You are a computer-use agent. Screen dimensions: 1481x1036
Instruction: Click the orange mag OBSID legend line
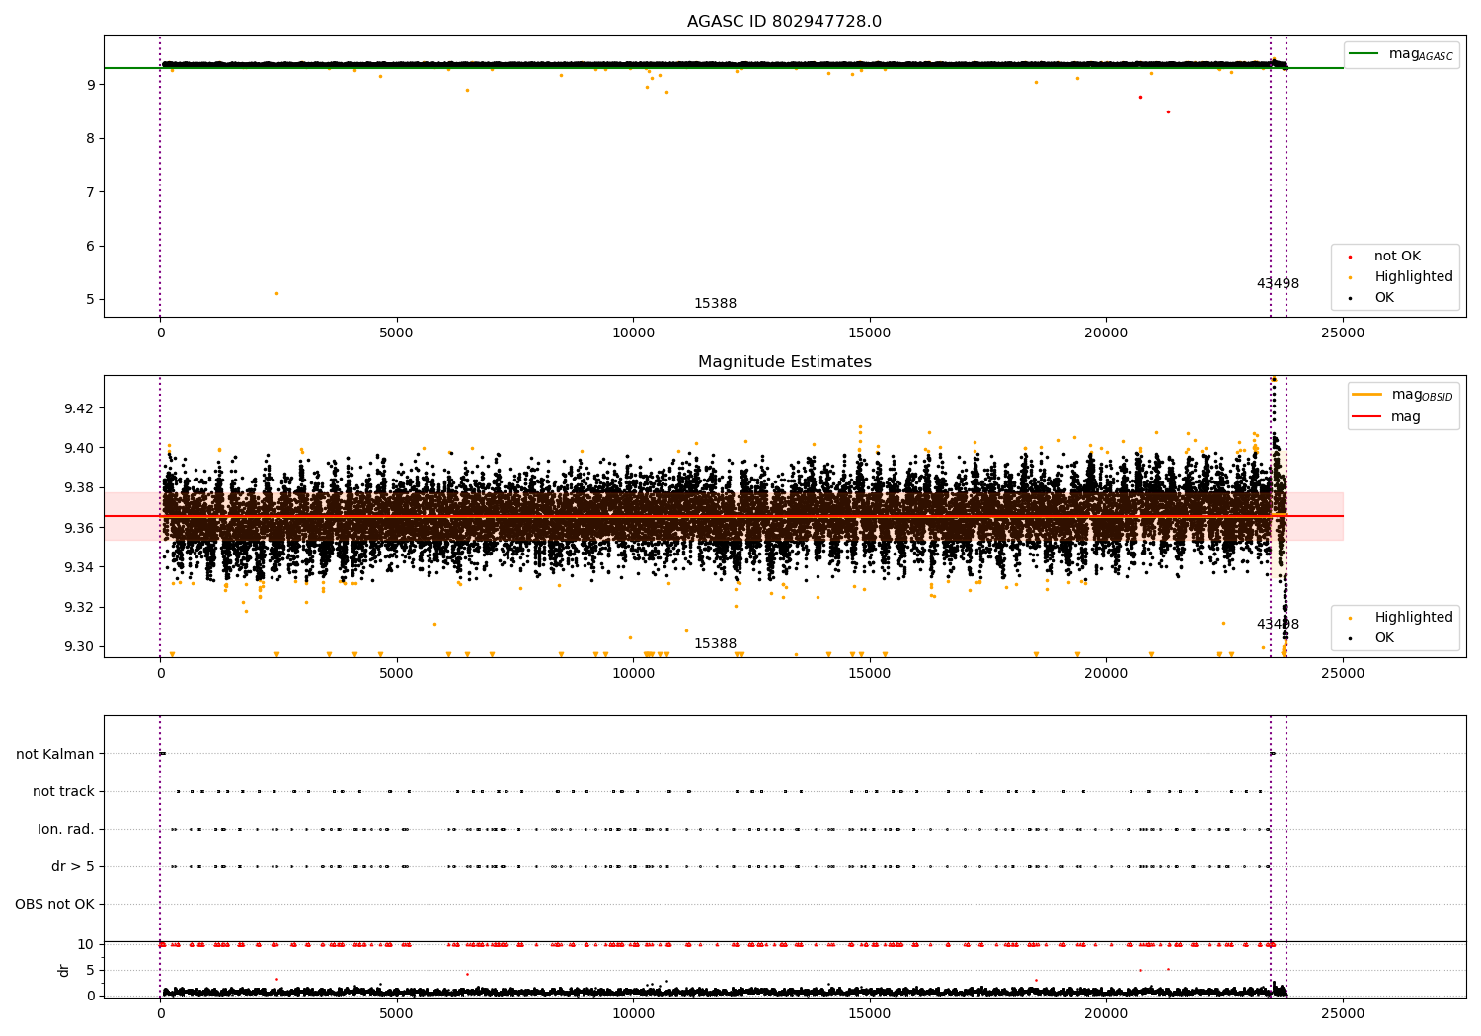coord(1367,395)
